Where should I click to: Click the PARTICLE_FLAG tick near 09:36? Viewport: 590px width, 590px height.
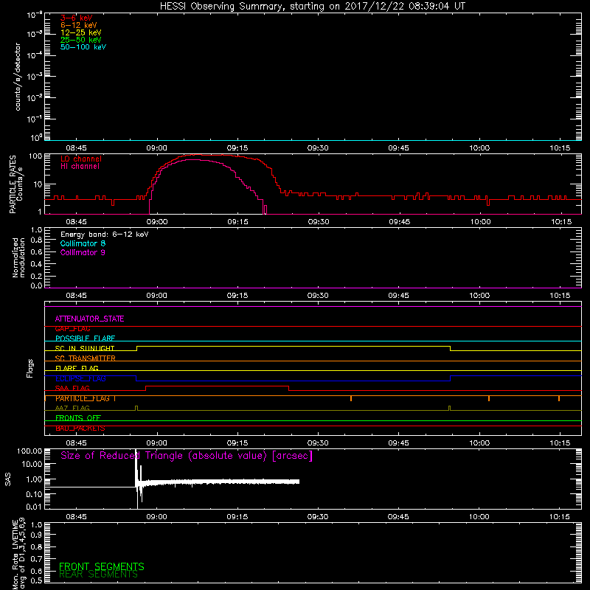[x=351, y=398]
